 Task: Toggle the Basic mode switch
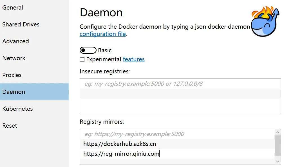click(x=88, y=50)
